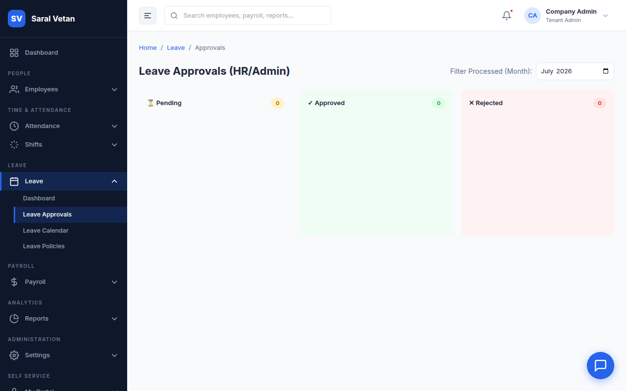
Task: Follow the Leave breadcrumb link
Action: click(176, 48)
